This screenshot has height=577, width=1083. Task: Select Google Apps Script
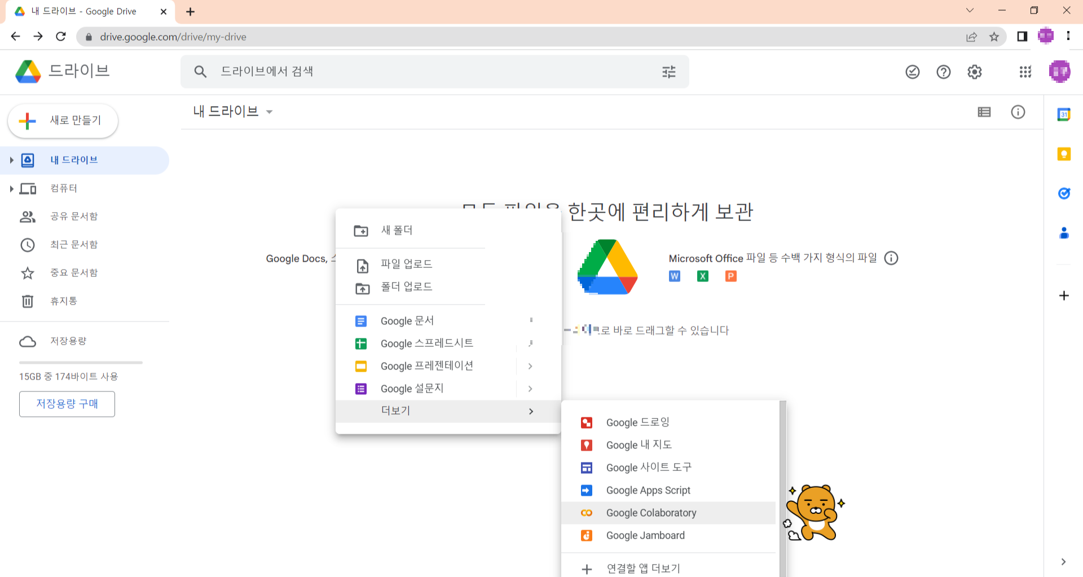[x=669, y=490]
